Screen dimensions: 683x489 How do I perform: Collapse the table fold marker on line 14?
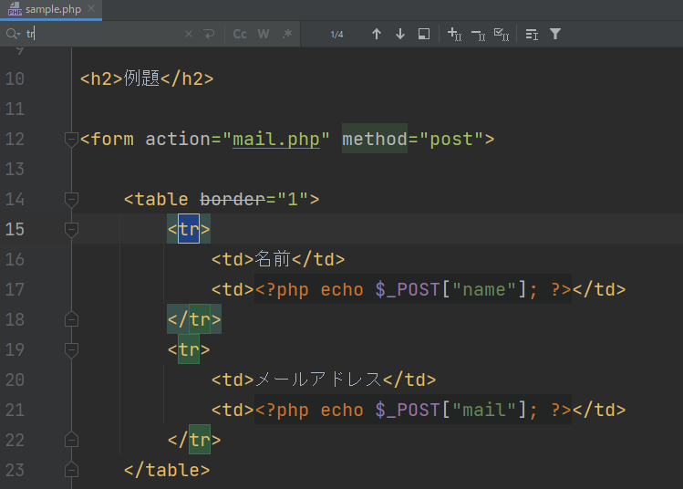[71, 199]
